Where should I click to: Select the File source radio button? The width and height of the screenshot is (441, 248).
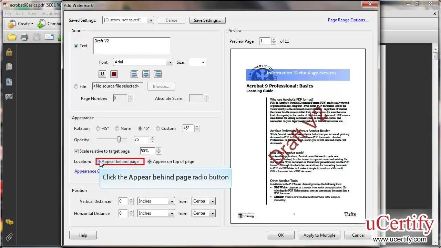(x=76, y=86)
